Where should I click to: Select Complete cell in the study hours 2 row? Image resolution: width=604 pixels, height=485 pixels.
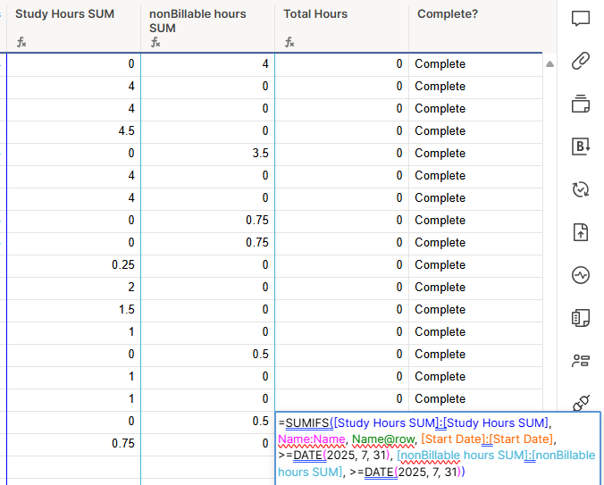475,287
